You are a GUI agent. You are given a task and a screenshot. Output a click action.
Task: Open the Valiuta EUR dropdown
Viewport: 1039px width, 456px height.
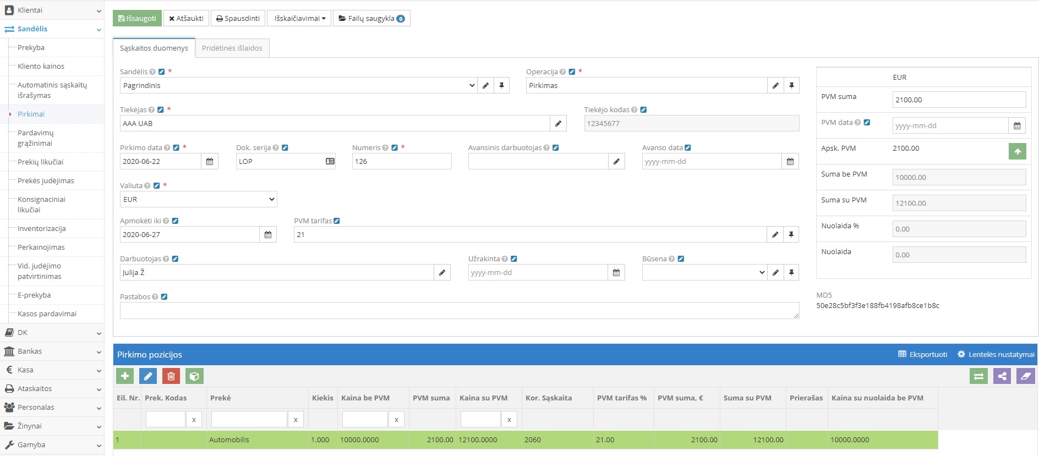pos(198,200)
